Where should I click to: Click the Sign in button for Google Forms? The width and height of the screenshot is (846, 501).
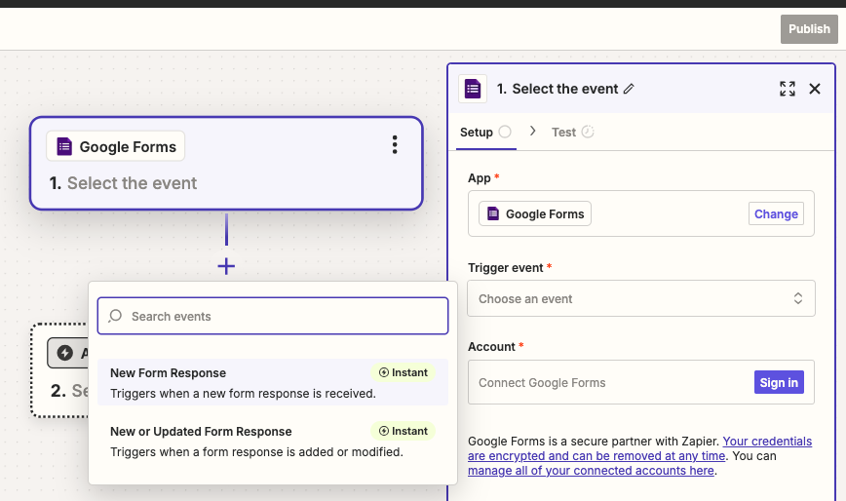pos(779,382)
